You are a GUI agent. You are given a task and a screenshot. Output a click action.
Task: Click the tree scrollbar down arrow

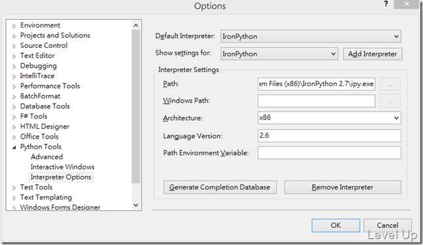136,206
